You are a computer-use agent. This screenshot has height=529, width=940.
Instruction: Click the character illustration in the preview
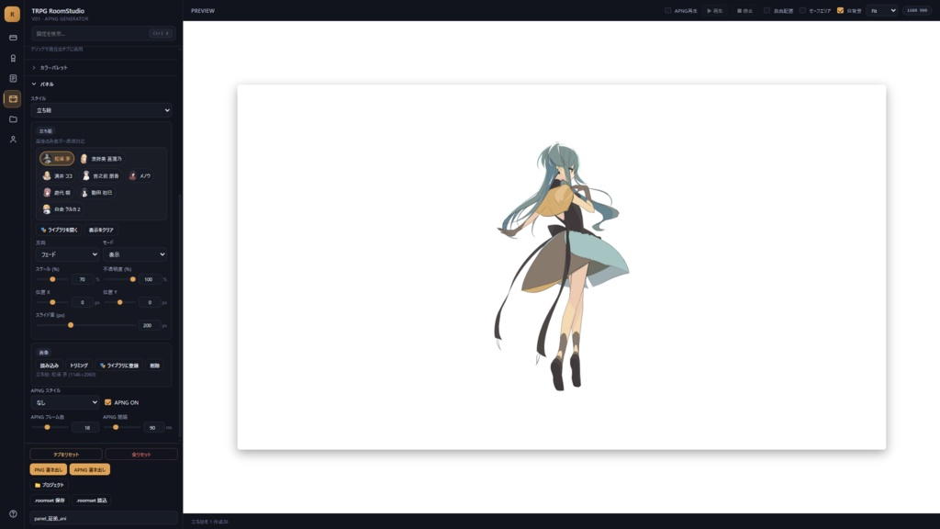pos(561,267)
